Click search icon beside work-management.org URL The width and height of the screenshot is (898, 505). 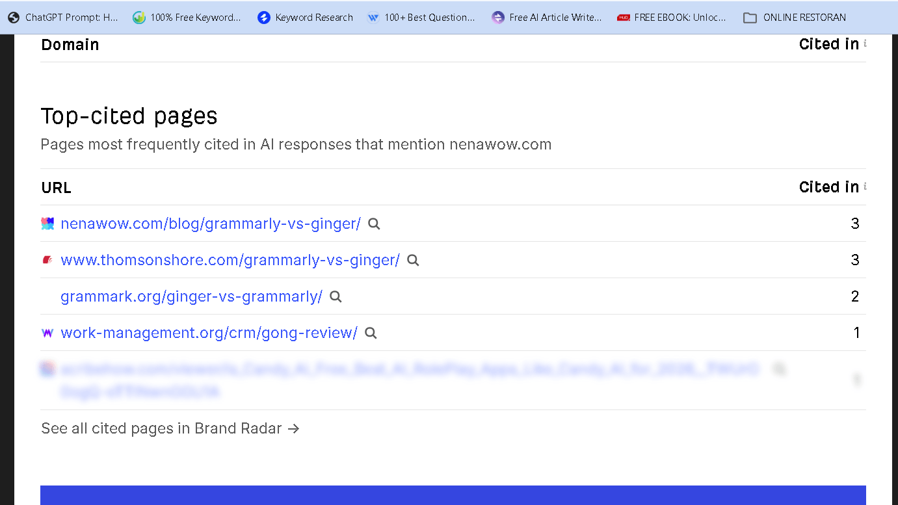click(371, 333)
